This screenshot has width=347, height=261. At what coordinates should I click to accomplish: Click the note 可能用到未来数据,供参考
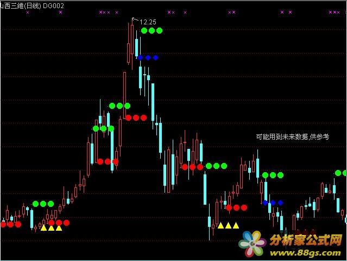[292, 137]
